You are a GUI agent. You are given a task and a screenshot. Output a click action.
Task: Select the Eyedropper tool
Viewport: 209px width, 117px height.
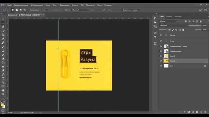point(3,39)
